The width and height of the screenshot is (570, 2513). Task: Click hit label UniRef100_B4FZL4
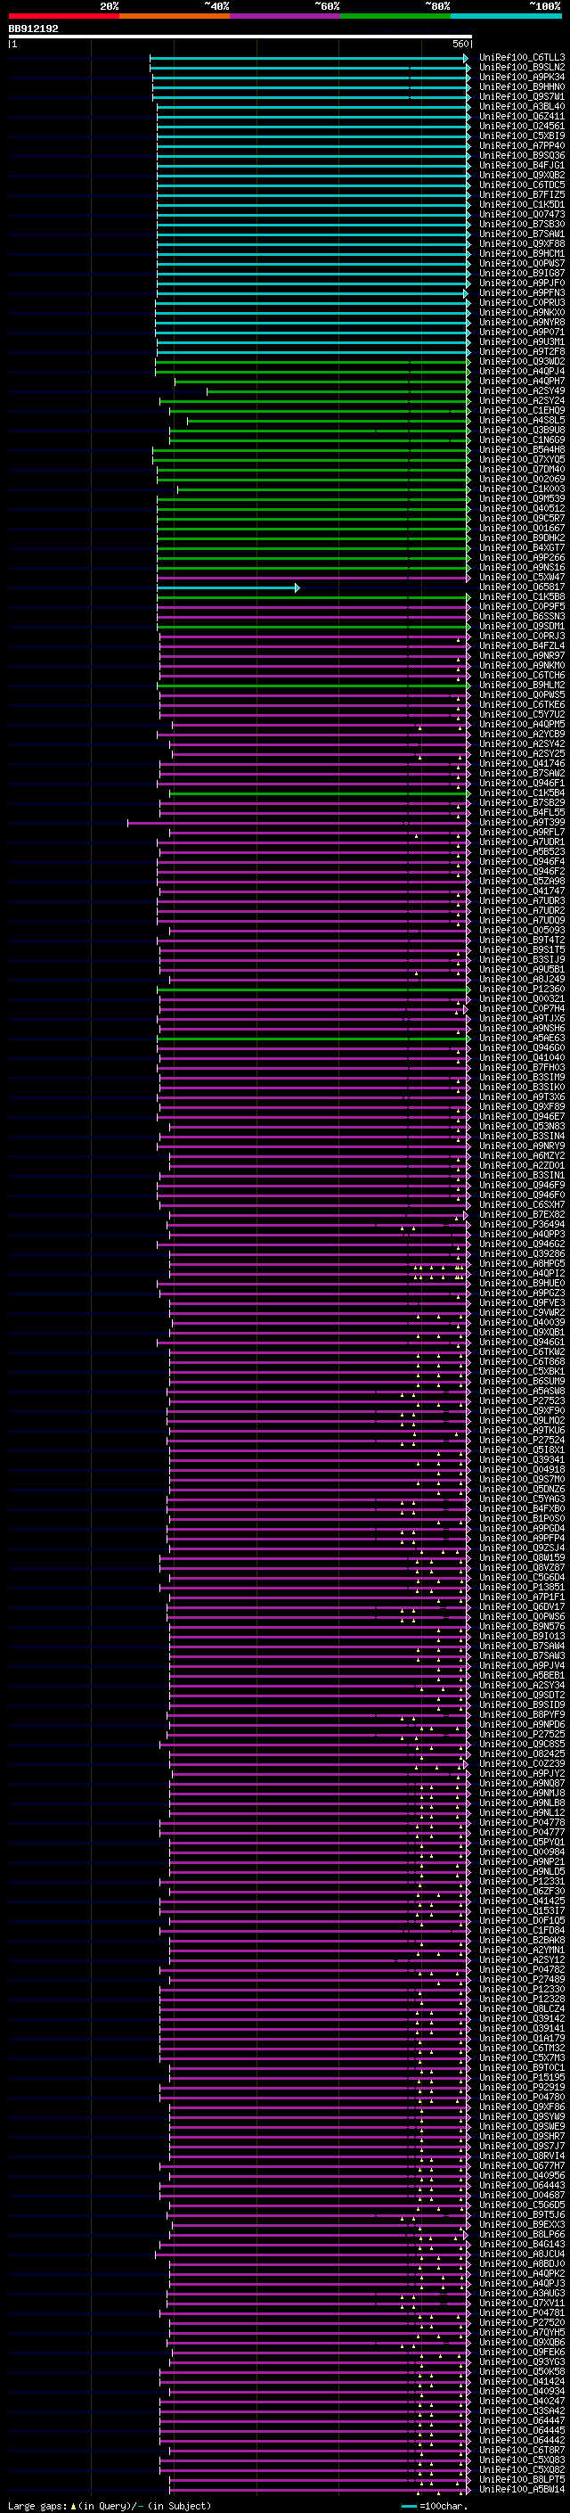tap(521, 645)
